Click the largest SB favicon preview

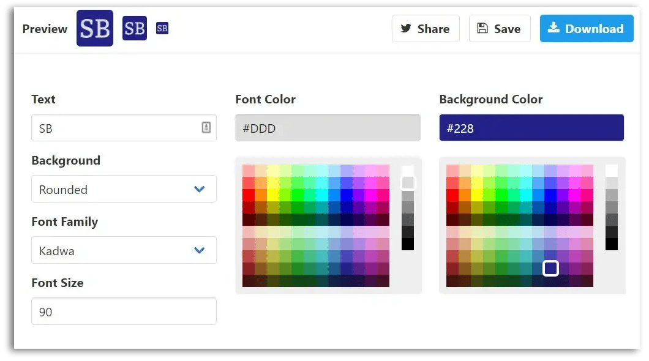pyautogui.click(x=94, y=28)
